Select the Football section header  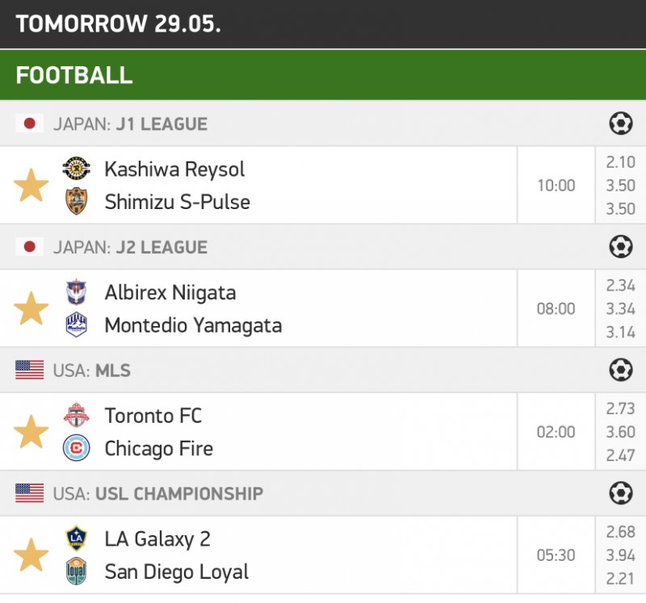click(74, 75)
